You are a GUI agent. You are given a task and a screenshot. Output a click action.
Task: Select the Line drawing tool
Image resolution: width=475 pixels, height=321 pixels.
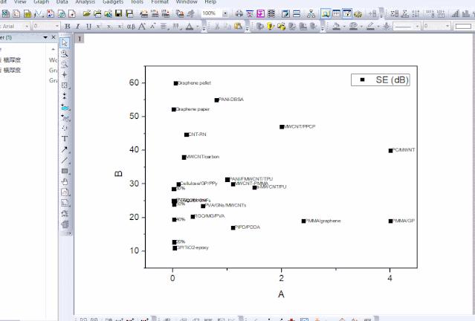(64, 160)
